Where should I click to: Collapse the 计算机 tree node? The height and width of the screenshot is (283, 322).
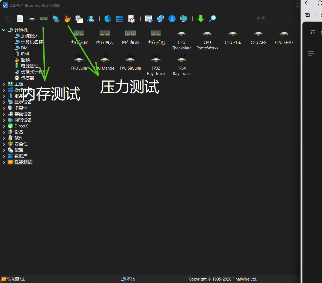pyautogui.click(x=4, y=30)
